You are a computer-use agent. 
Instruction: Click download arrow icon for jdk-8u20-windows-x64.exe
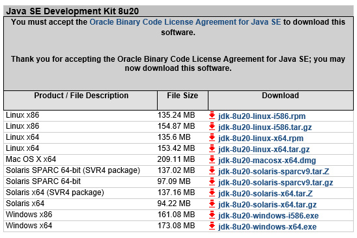point(212,226)
